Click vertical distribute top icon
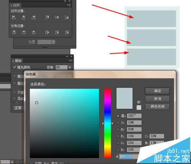The image size is (191, 164). (x=14, y=32)
